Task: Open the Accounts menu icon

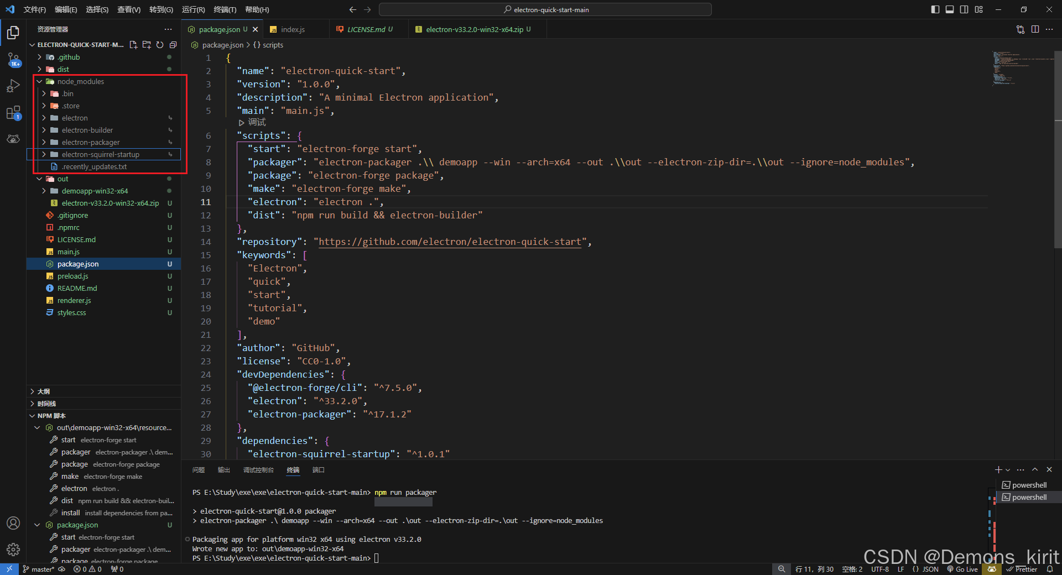Action: 13,523
